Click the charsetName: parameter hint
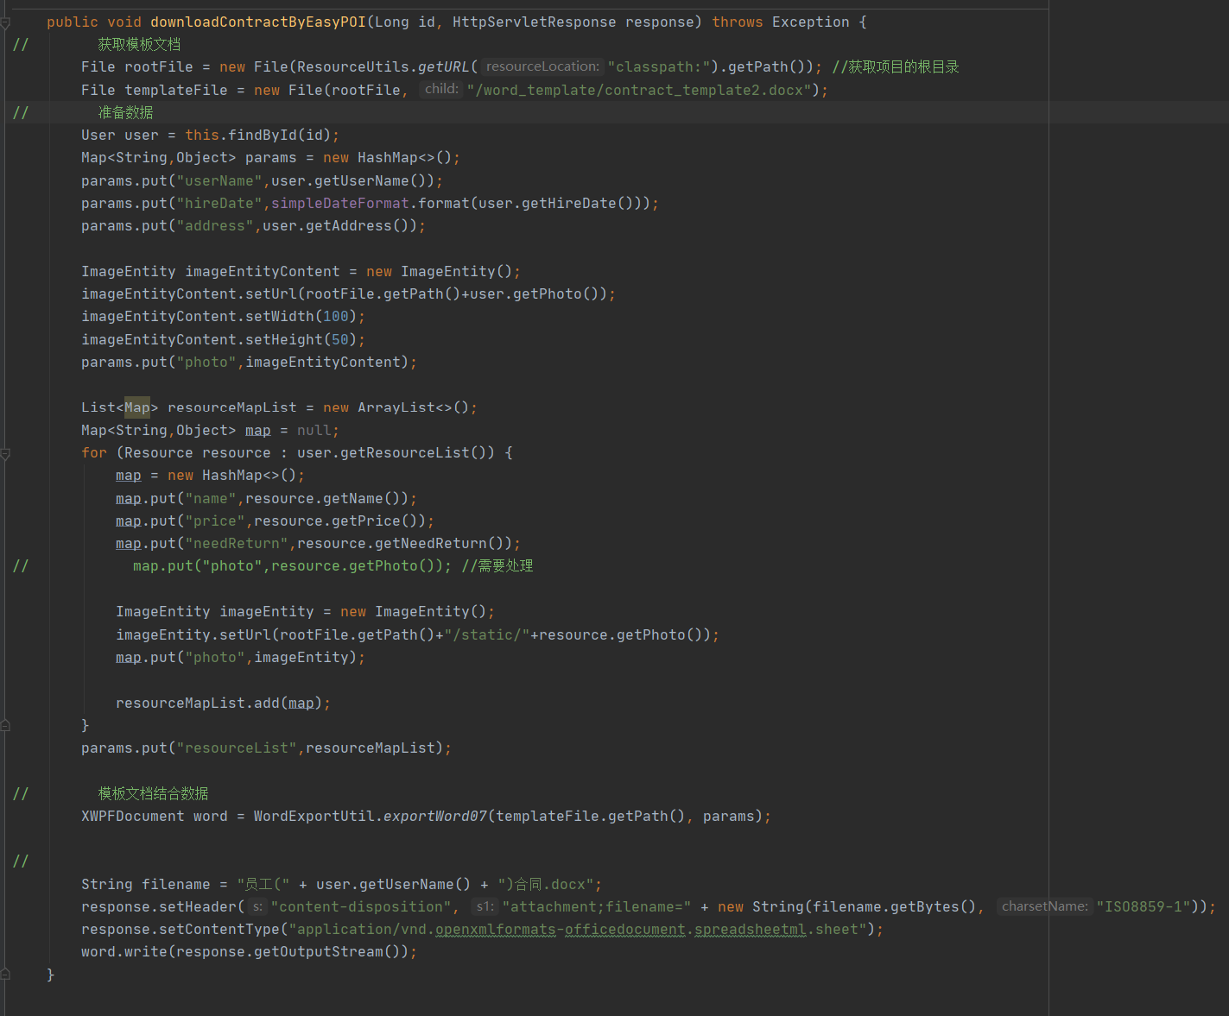 coord(1044,906)
